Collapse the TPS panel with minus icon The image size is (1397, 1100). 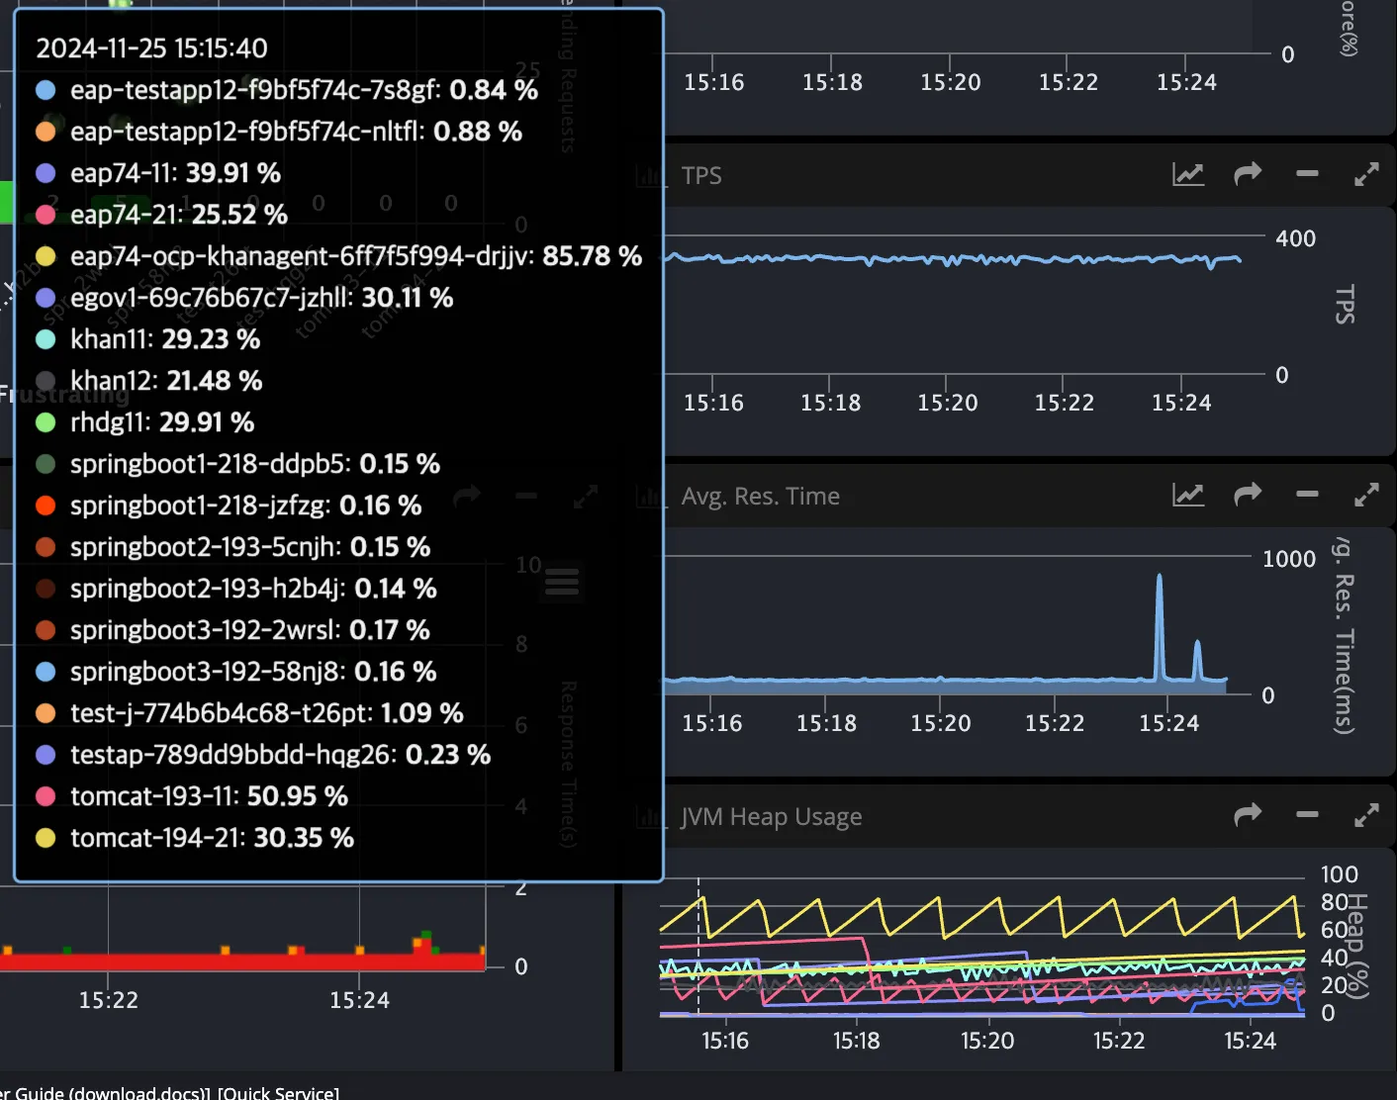click(1307, 175)
